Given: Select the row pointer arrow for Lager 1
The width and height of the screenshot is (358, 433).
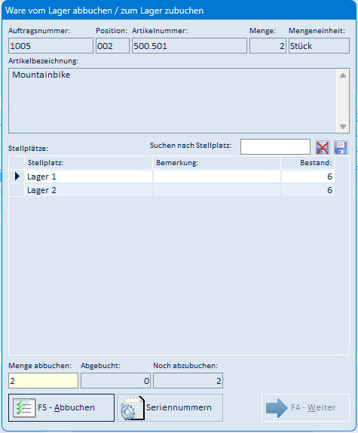Looking at the screenshot, I should pos(17,177).
